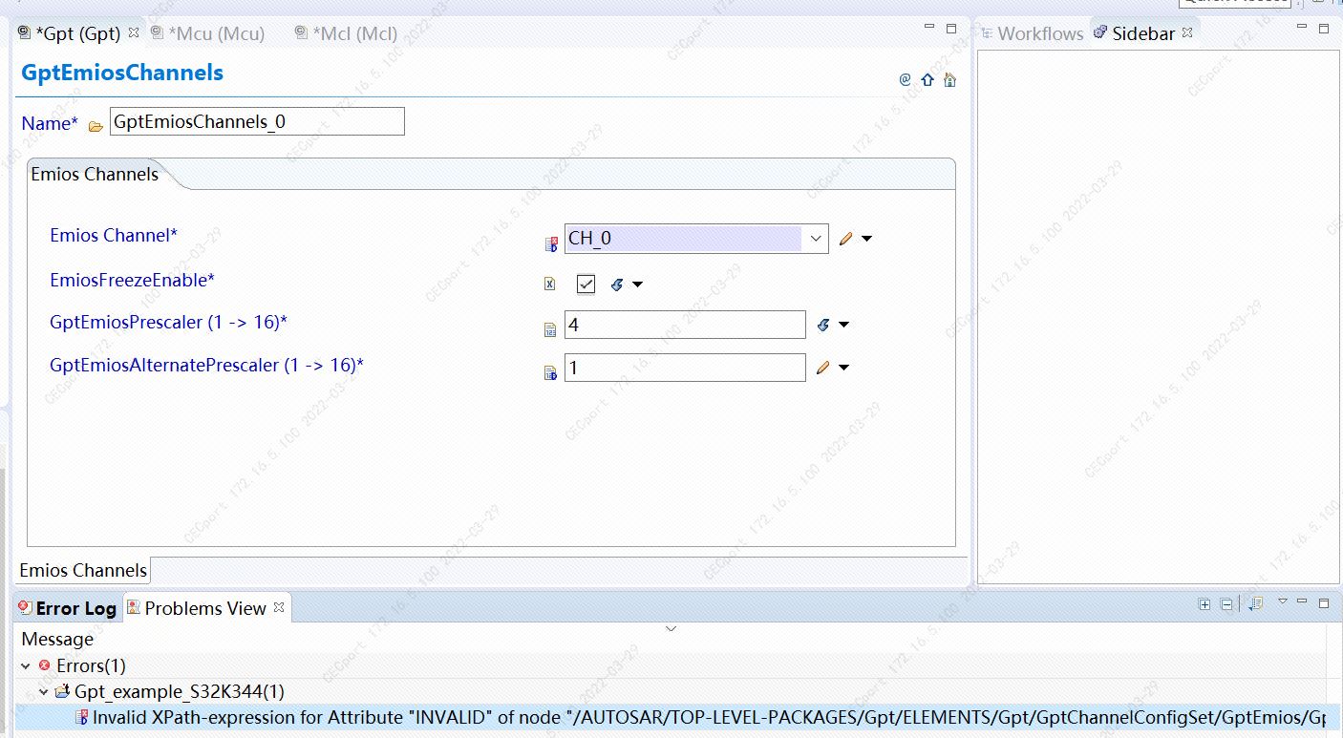
Task: Click the GptEmiosAlternatePrescaler (1 -> 16)* label
Action: (x=206, y=365)
